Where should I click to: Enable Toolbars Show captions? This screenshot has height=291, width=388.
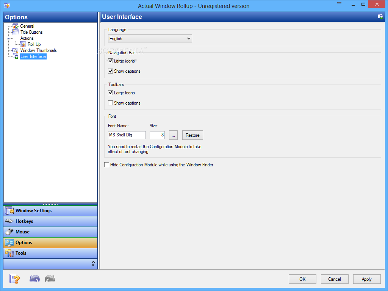110,103
